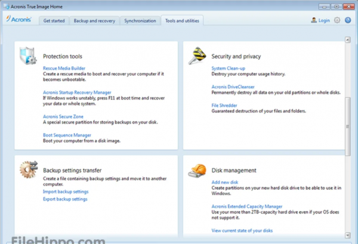The height and width of the screenshot is (244, 358).
Task: Switch to the Get started tab
Action: pos(54,20)
